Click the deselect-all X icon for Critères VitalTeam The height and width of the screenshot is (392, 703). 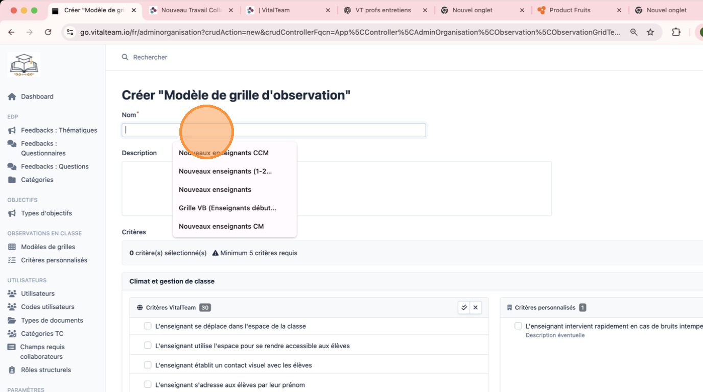tap(476, 307)
